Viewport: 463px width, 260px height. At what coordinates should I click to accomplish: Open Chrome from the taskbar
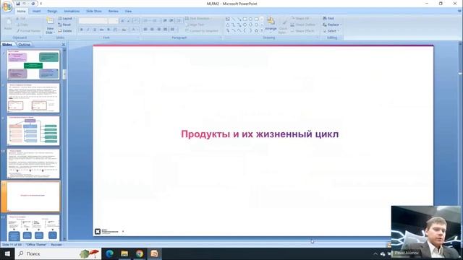[140, 253]
